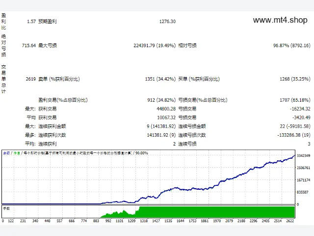This screenshot has width=314, height=236.
Task: Select the 连续获利 label in 平均 row
Action: pyautogui.click(x=48, y=144)
